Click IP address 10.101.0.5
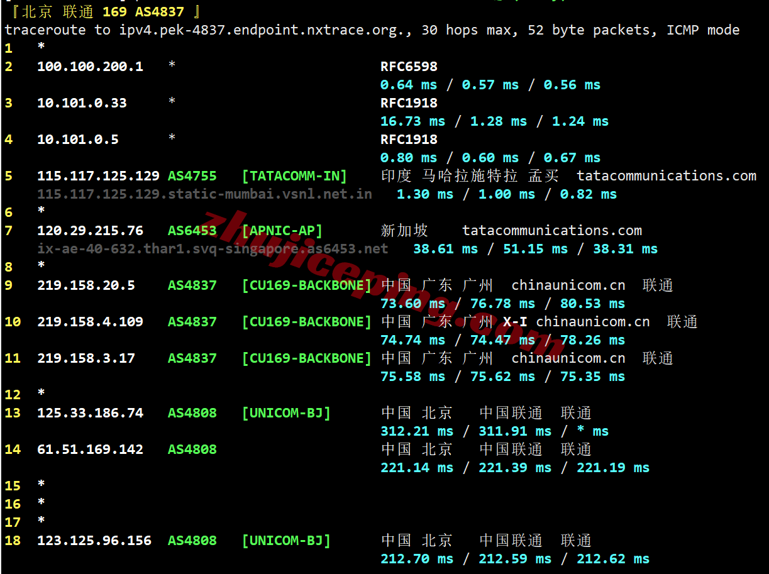Viewport: 769px width, 574px height. click(x=78, y=139)
